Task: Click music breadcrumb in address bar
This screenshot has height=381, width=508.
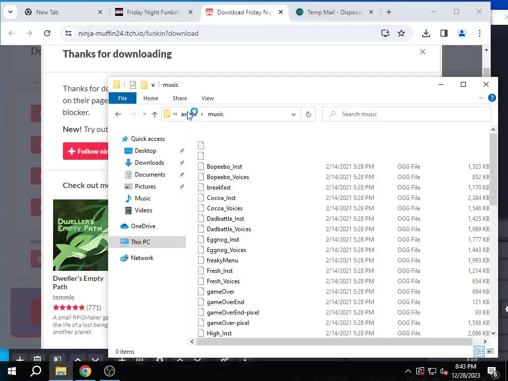Action: pyautogui.click(x=216, y=114)
